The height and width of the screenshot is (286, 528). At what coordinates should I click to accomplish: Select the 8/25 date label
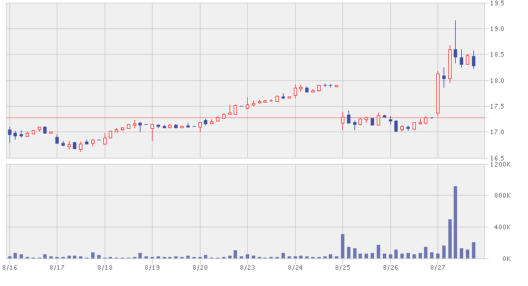tap(343, 268)
